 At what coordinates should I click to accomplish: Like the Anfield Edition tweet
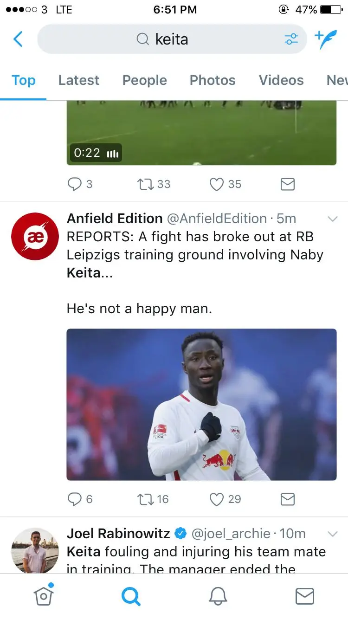coord(217,499)
